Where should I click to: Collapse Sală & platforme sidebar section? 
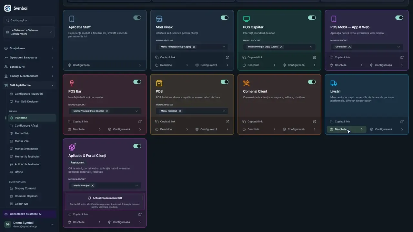pyautogui.click(x=29, y=85)
